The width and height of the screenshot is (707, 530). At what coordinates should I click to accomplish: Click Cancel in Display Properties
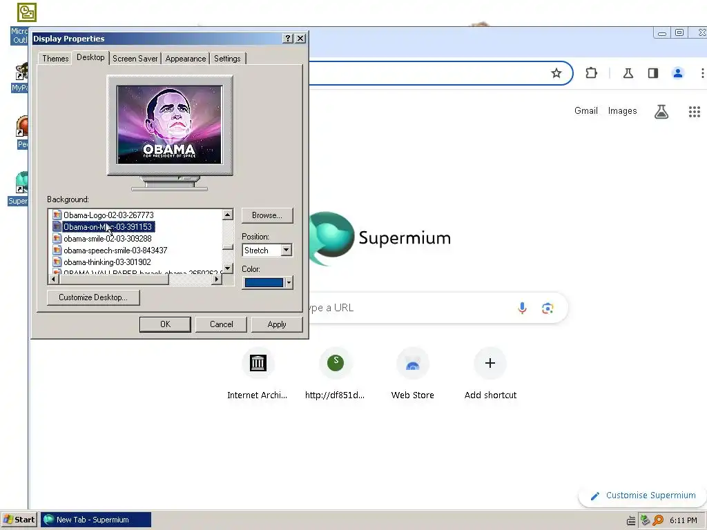point(221,324)
